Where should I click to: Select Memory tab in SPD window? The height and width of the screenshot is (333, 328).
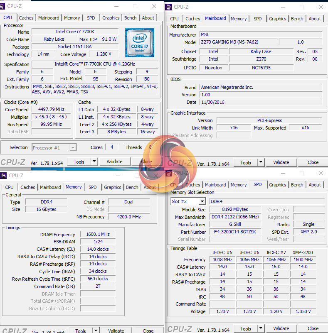(239, 185)
